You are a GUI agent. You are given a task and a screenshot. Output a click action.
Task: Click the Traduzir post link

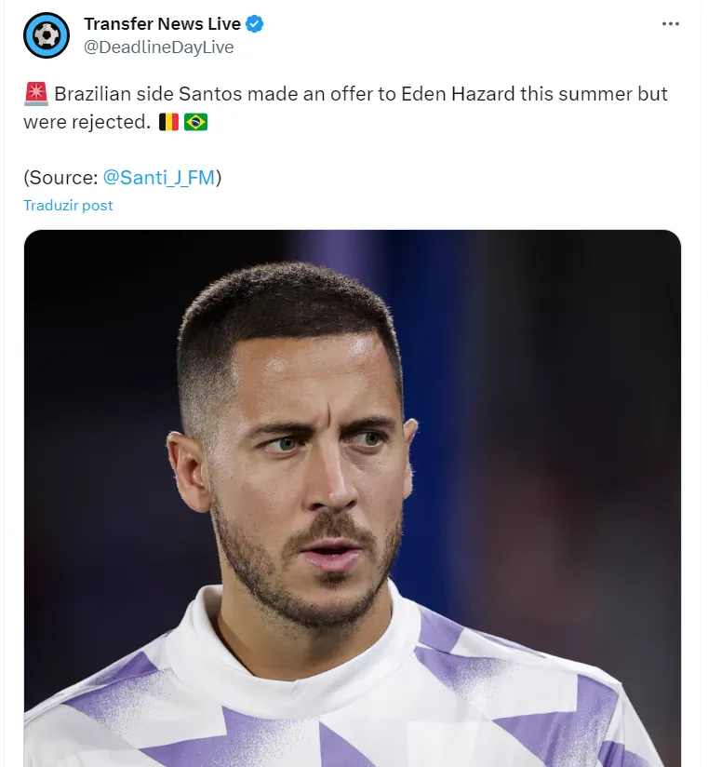point(68,205)
